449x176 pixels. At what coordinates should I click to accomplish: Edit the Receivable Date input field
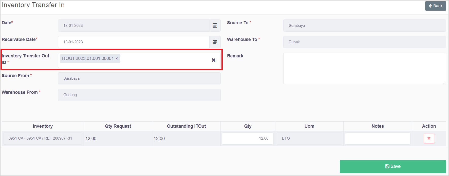click(134, 42)
